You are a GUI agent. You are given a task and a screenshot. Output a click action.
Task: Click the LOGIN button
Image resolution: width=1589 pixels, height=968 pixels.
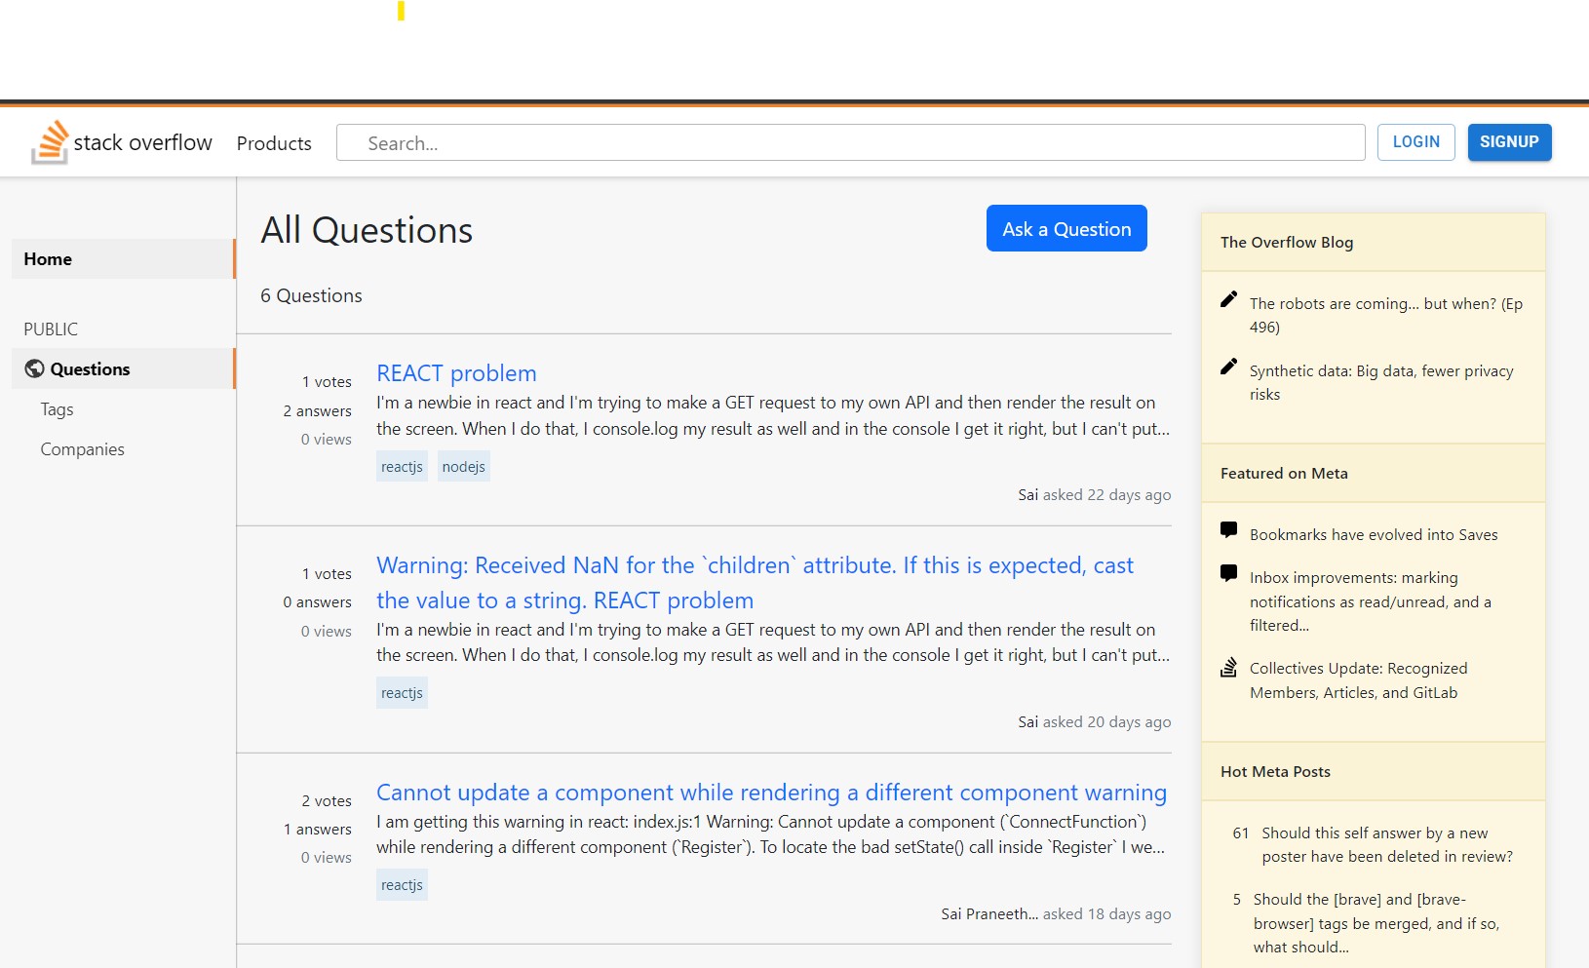tap(1415, 142)
